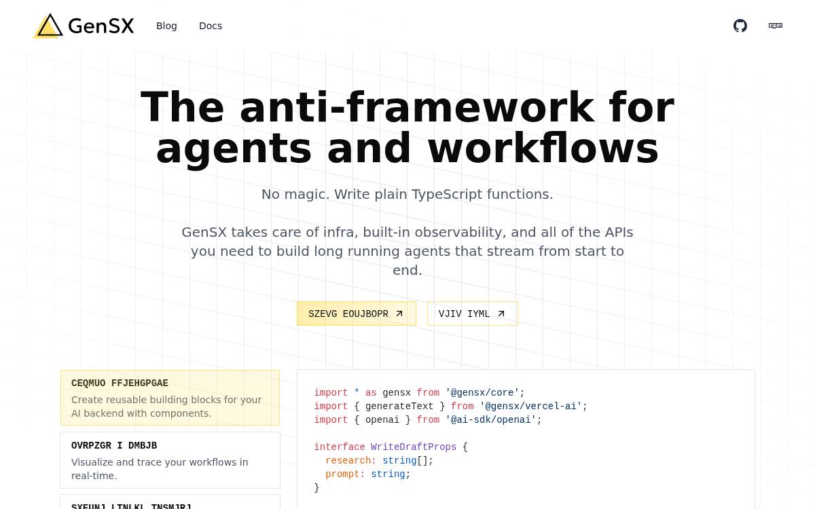The image size is (815, 509).
Task: Click the 'The anti-framework for agents and workflows' headline
Action: click(x=407, y=128)
